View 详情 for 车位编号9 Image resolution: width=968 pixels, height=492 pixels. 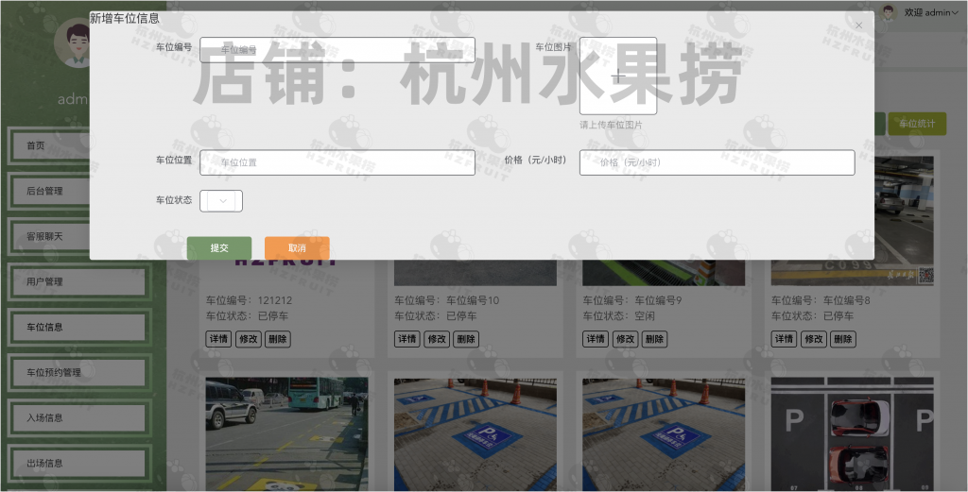point(596,339)
